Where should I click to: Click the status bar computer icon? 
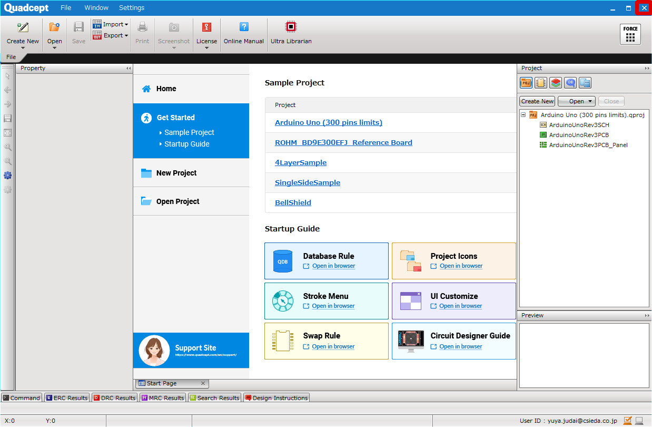point(639,421)
